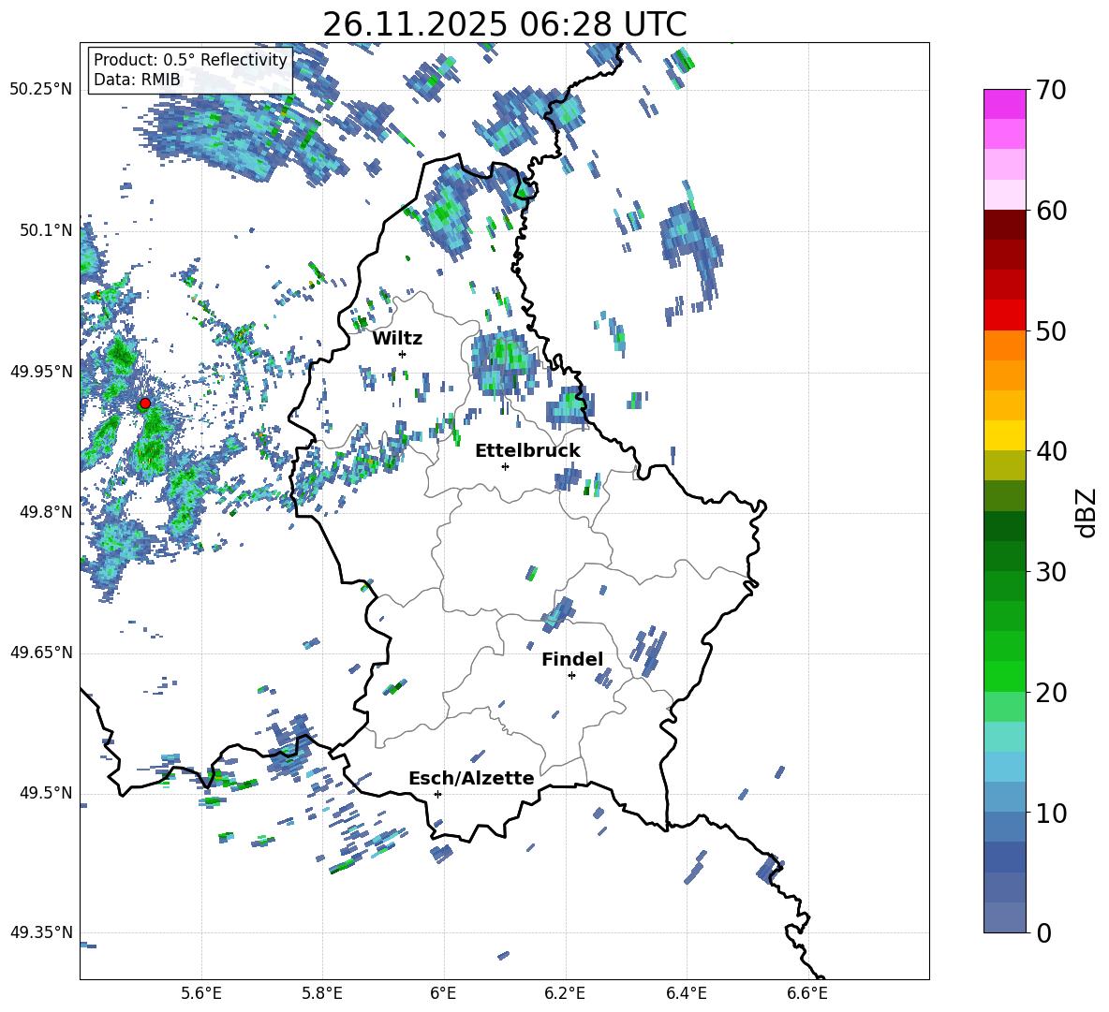Click the 40 tick on the colorbar
The image size is (1109, 1012).
[x=1051, y=451]
